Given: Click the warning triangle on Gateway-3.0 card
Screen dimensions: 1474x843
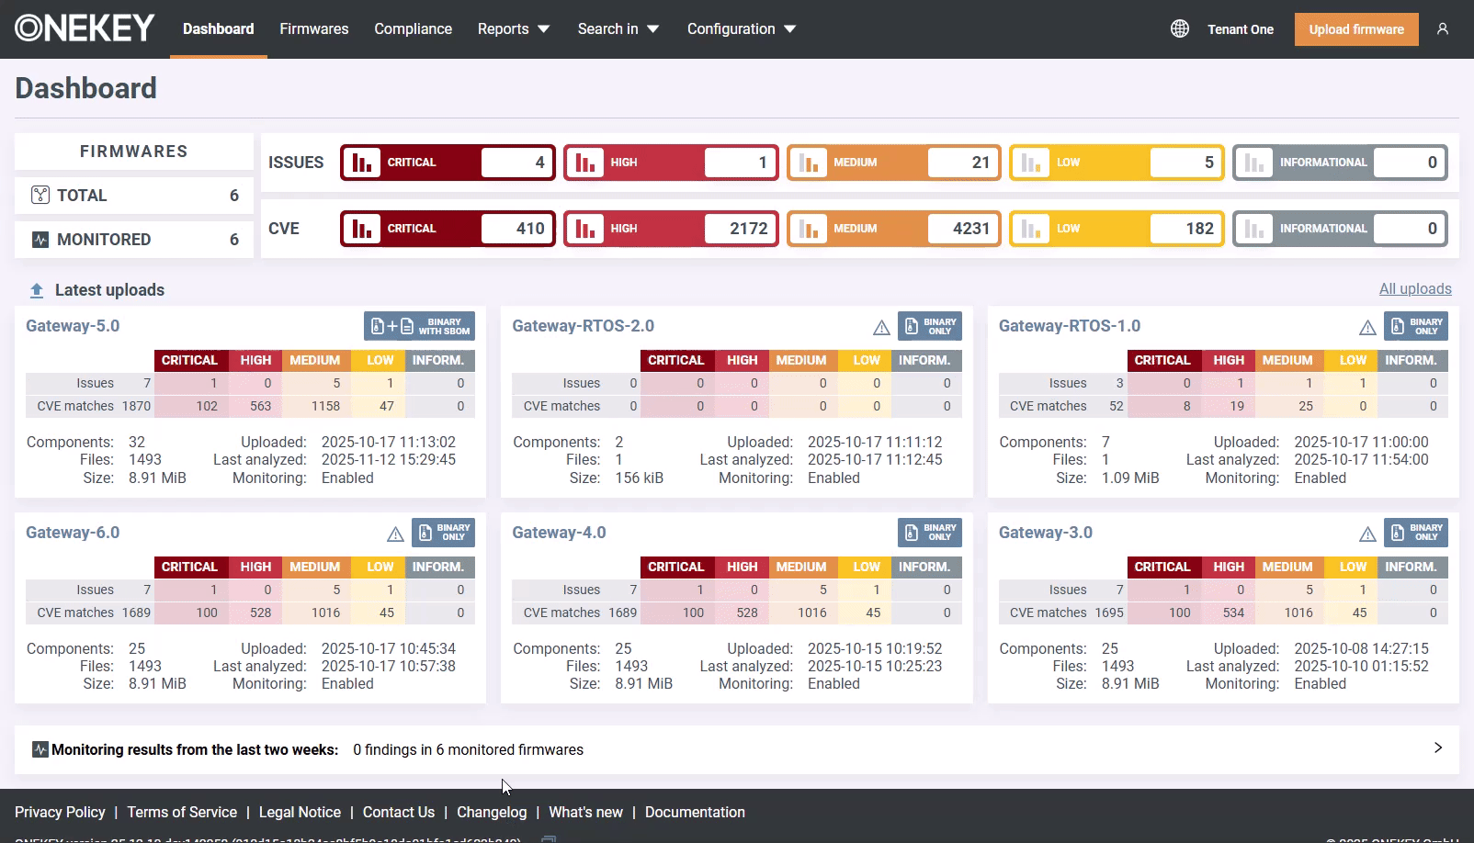Looking at the screenshot, I should click(x=1367, y=534).
